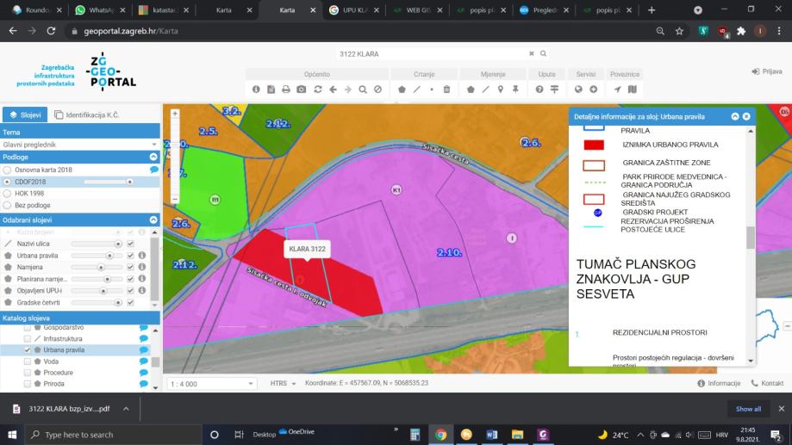Click the magnifier search icon in Općenito toolbar
The width and height of the screenshot is (792, 445).
click(363, 90)
